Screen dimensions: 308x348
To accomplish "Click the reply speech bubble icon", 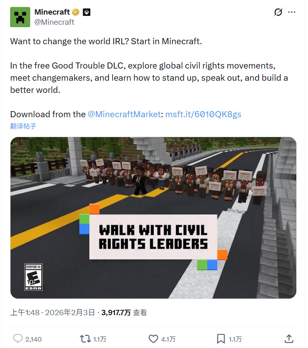I will pyautogui.click(x=18, y=339).
